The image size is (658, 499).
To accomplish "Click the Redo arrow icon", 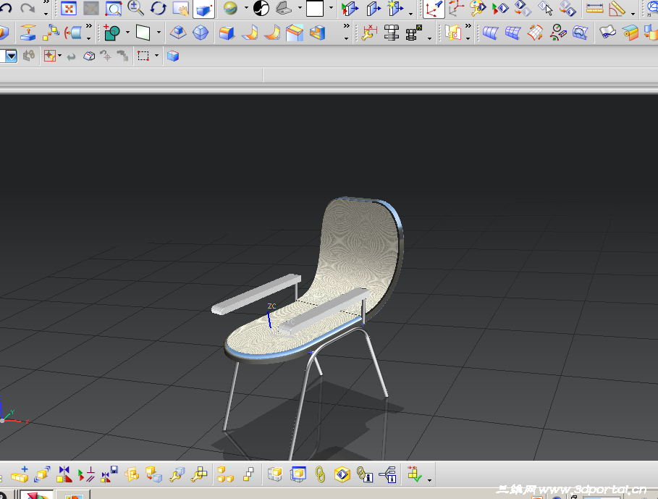I will (28, 8).
